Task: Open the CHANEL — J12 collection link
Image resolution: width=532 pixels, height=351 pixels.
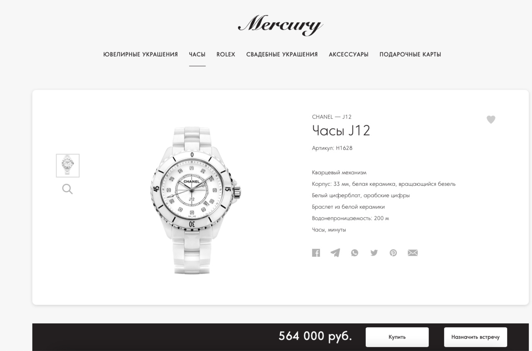Action: (332, 117)
